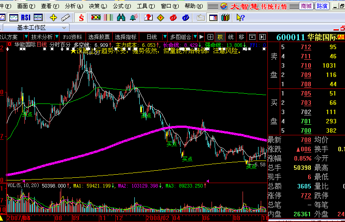Click the DZH globe logo icon

click(x=224, y=6)
